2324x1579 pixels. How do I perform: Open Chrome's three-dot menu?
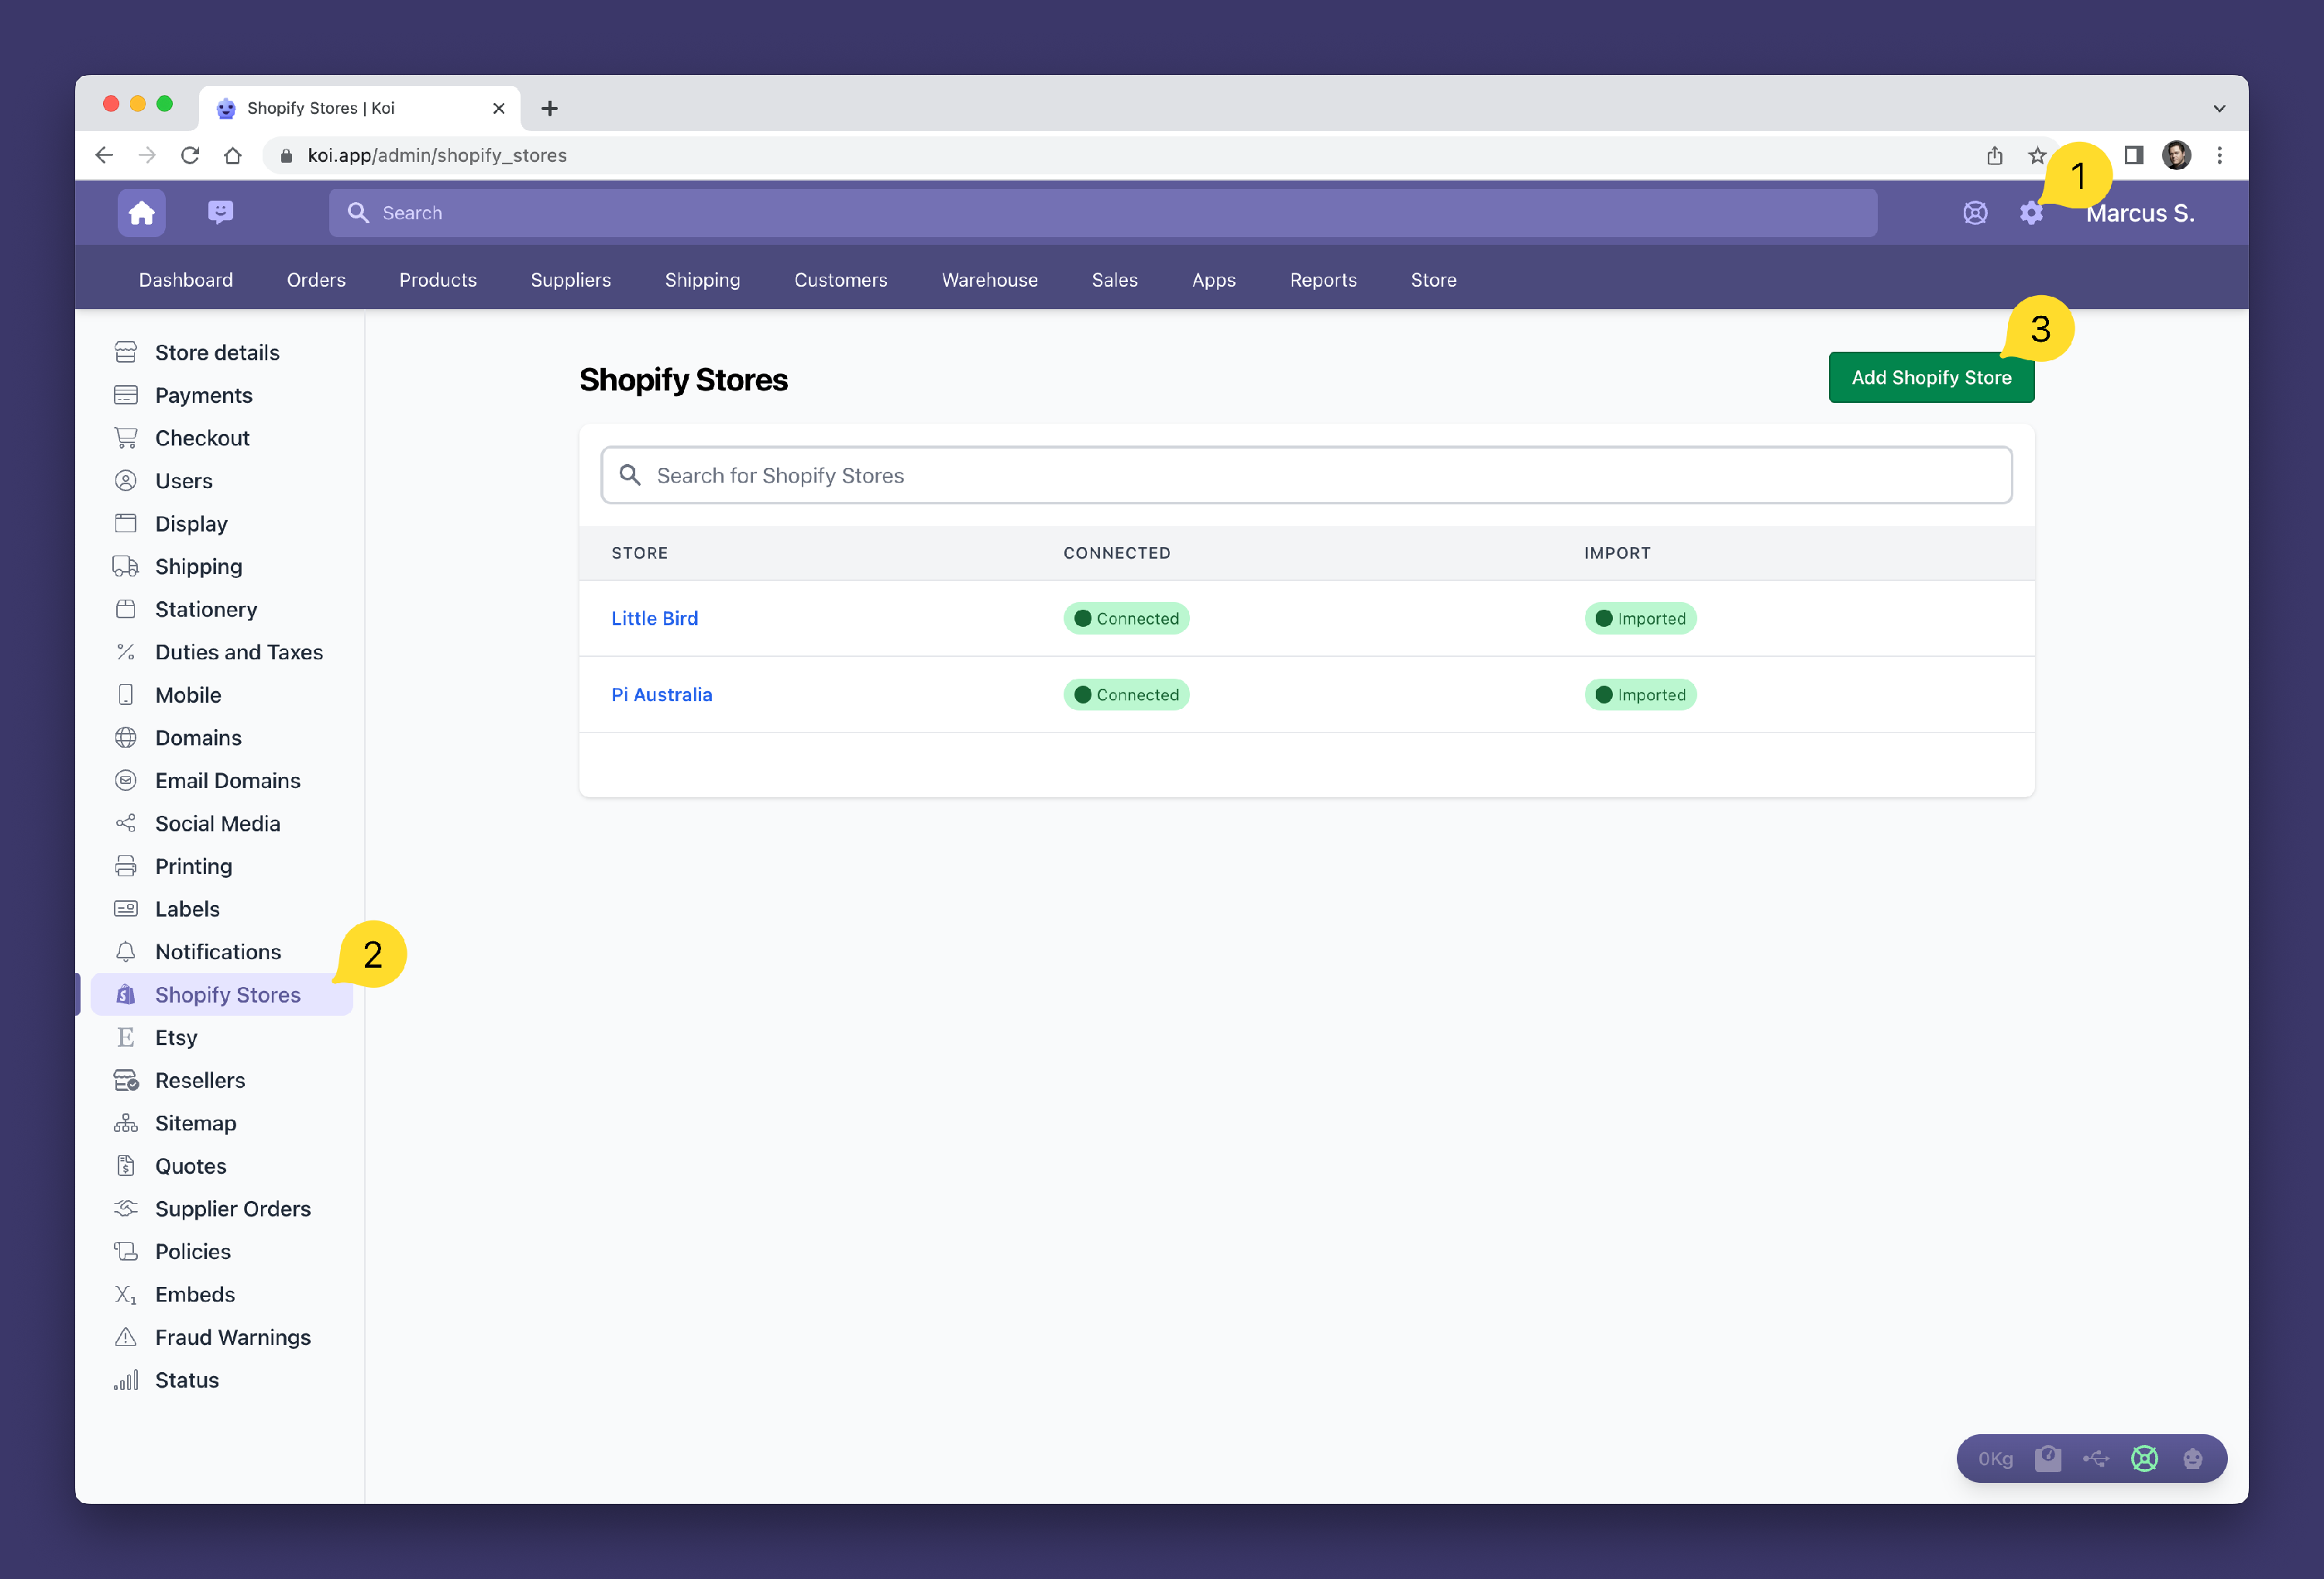(x=2219, y=155)
